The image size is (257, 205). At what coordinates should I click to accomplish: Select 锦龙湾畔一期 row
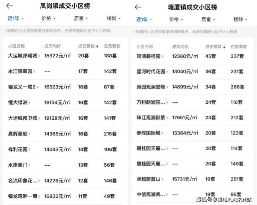click(x=65, y=196)
